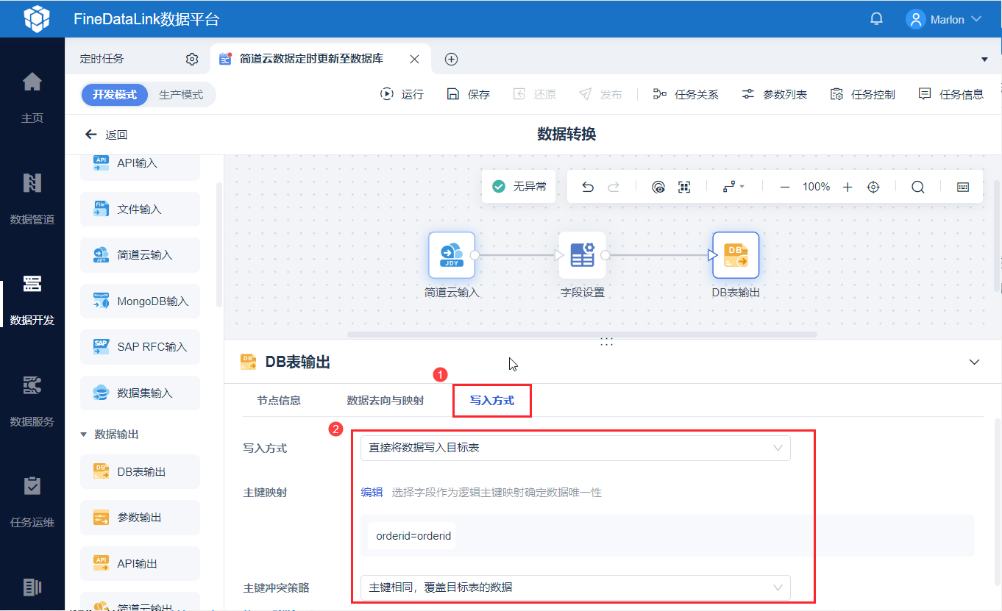Open 任务关系 view
Image resolution: width=1002 pixels, height=611 pixels.
pos(686,94)
